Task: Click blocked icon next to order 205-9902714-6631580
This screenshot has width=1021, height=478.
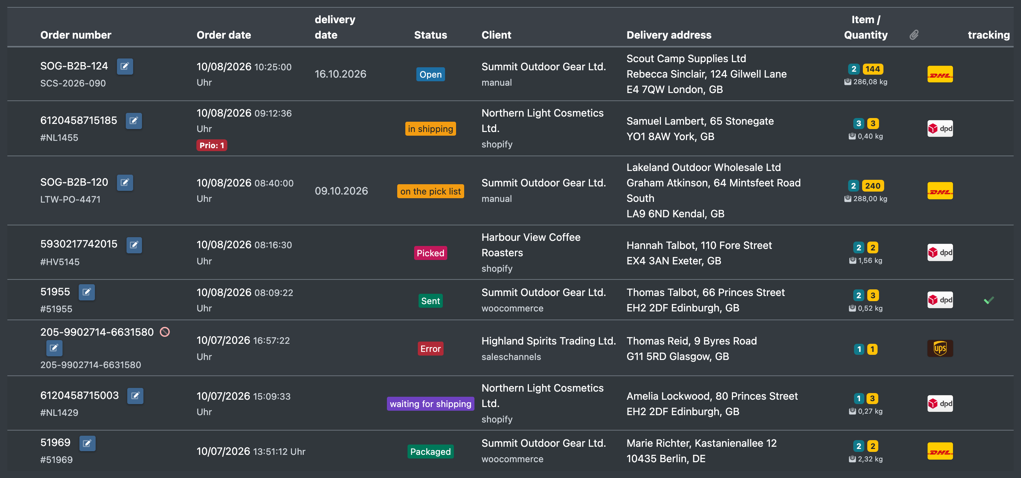Action: pos(165,332)
